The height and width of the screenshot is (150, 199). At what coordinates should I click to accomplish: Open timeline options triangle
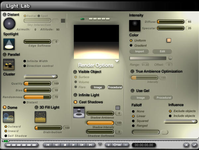100,144
